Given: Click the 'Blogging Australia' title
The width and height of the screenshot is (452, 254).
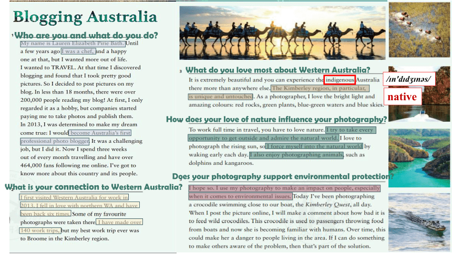Looking at the screenshot, I should coord(85,17).
